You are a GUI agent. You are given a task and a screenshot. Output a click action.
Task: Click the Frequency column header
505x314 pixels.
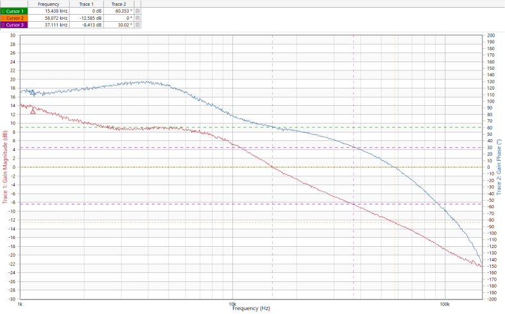[x=49, y=4]
